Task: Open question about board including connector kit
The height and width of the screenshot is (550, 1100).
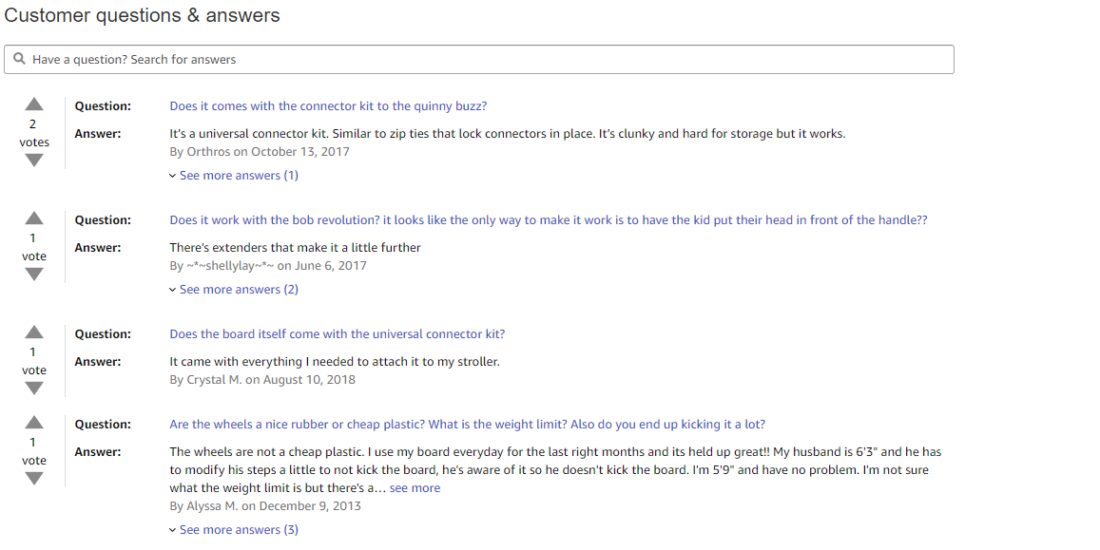Action: point(337,334)
